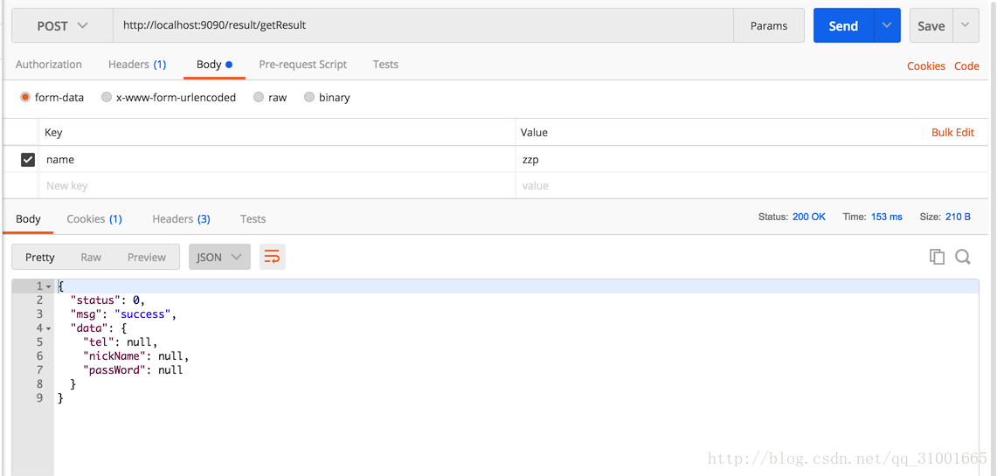Screen dimensions: 997x476
Task: Click the Value column header
Action: tap(534, 132)
